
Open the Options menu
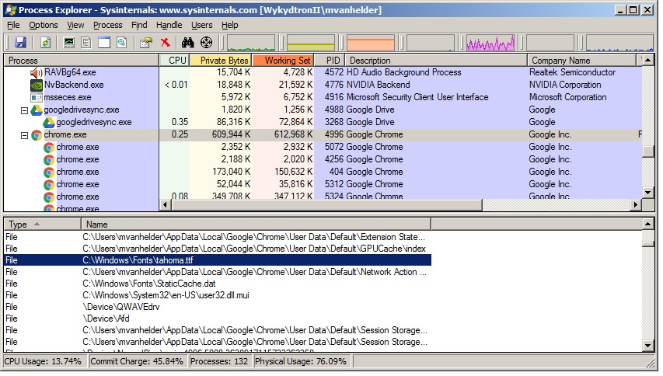click(44, 25)
